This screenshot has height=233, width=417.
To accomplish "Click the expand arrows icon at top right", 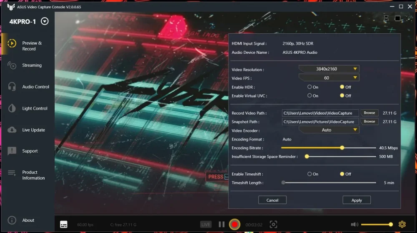I will coord(409,18).
